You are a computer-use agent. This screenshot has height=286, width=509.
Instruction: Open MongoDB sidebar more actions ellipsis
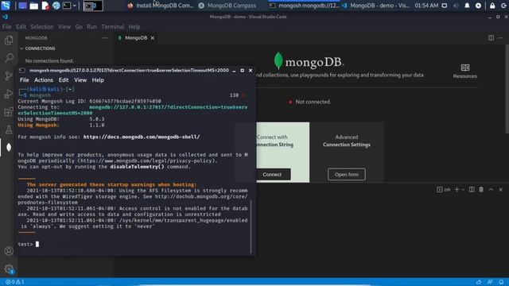coord(104,38)
